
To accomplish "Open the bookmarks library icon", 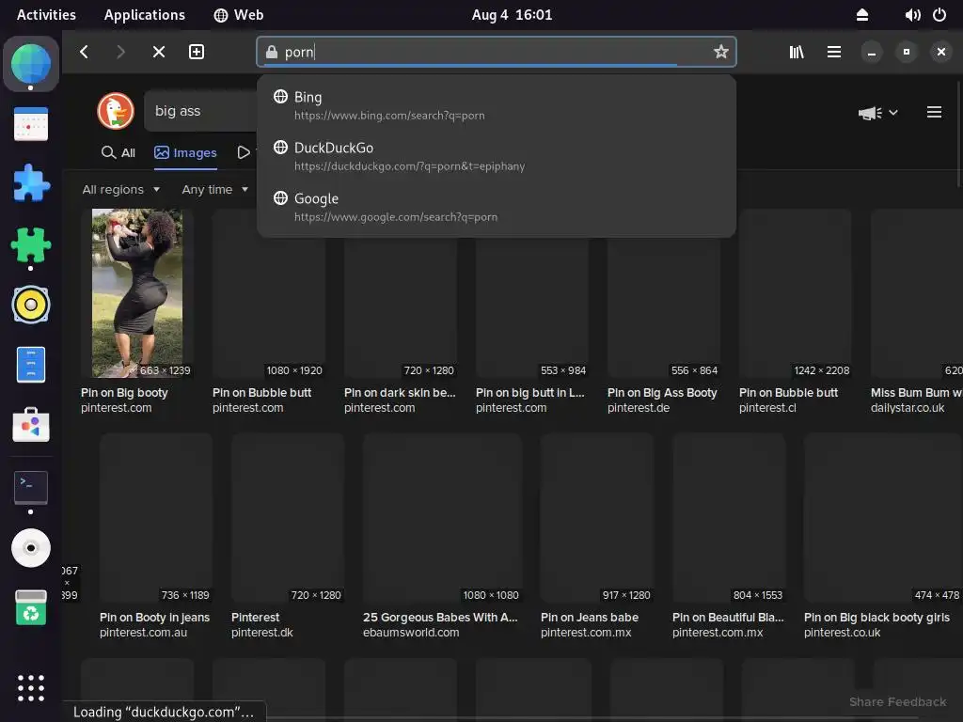I will [x=797, y=53].
